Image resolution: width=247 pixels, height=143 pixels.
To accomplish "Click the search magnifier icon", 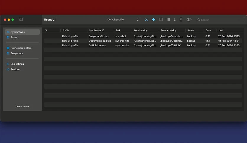I will [x=198, y=20].
